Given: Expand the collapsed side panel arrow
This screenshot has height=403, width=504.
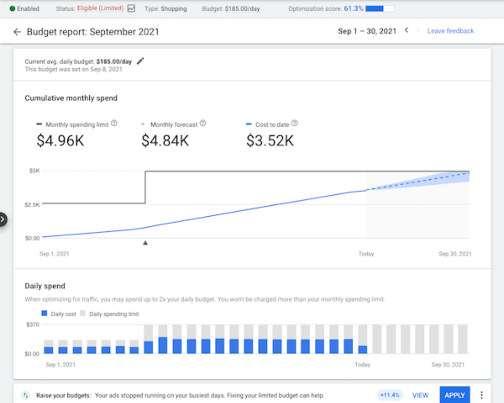Looking at the screenshot, I should [3, 220].
